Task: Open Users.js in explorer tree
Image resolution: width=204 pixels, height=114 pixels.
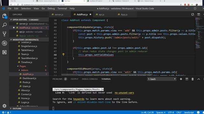Action: coord(26,86)
